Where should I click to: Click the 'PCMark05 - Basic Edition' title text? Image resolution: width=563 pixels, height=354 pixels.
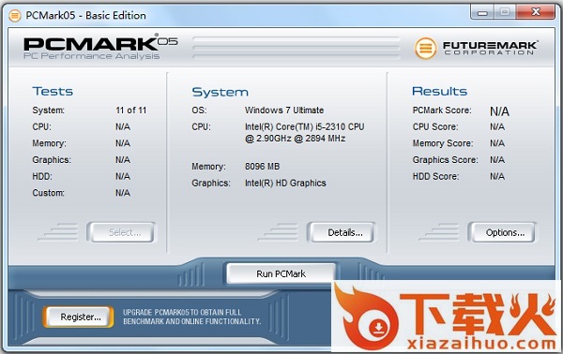[x=85, y=15]
